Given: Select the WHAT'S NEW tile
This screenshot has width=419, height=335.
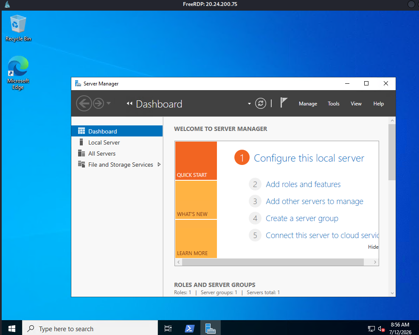Looking at the screenshot, I should [x=196, y=200].
